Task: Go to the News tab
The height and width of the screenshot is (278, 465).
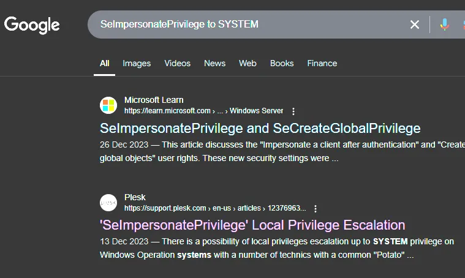Action: point(214,64)
